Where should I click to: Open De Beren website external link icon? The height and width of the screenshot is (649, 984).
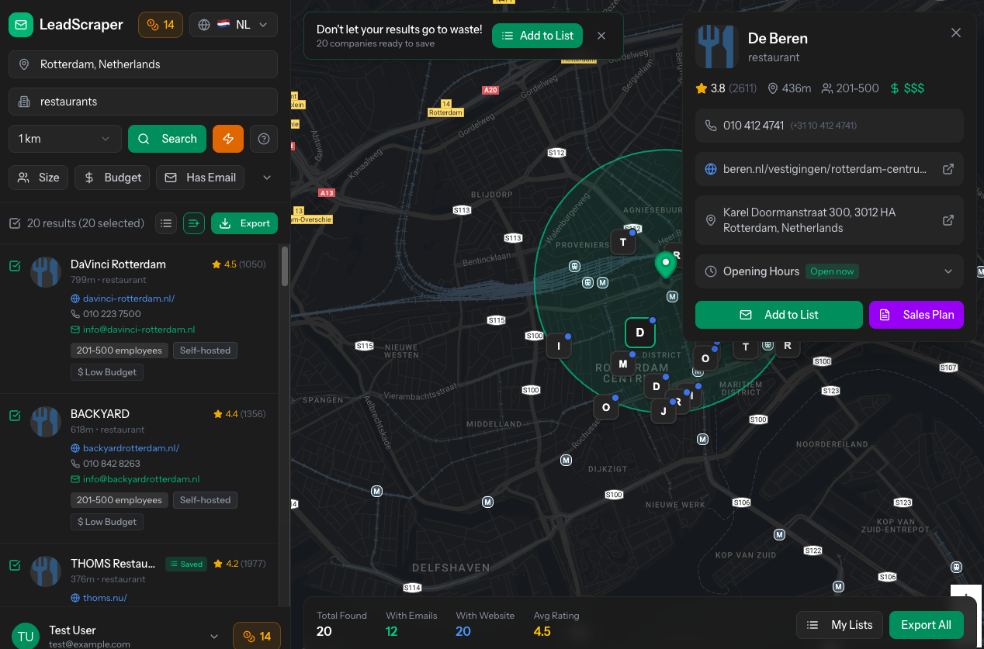(948, 169)
